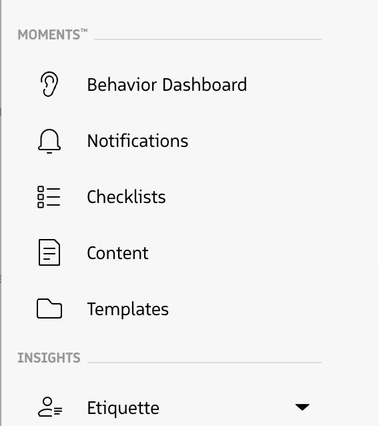
Task: Click the bell icon for Notifications
Action: pyautogui.click(x=49, y=142)
